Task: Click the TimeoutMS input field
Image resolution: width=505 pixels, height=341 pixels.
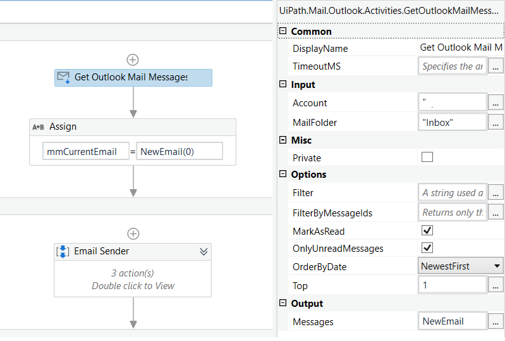Action: (x=452, y=66)
